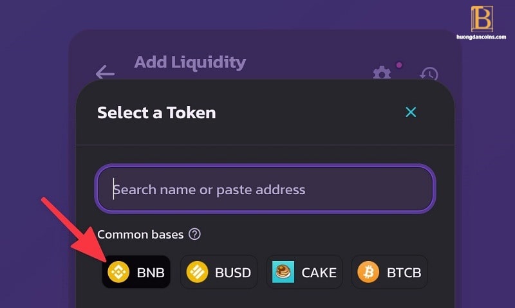
Task: Pick the CAKE token label
Action: (319, 273)
